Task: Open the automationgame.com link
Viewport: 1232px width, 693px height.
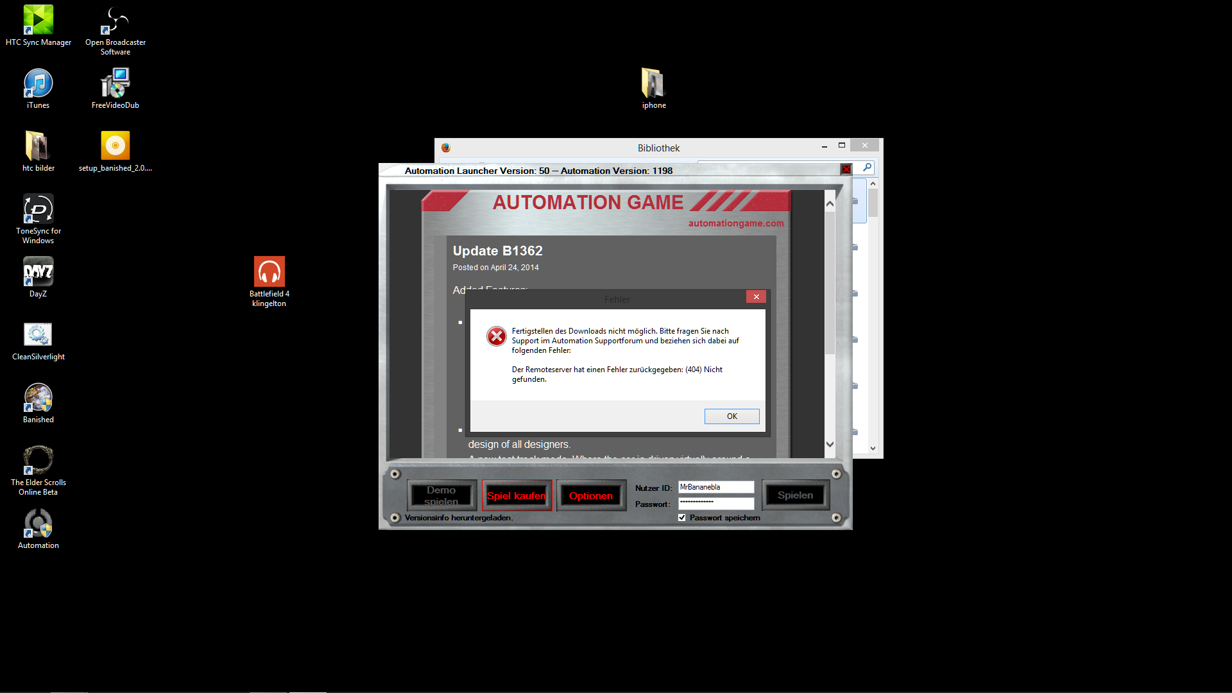Action: tap(736, 223)
